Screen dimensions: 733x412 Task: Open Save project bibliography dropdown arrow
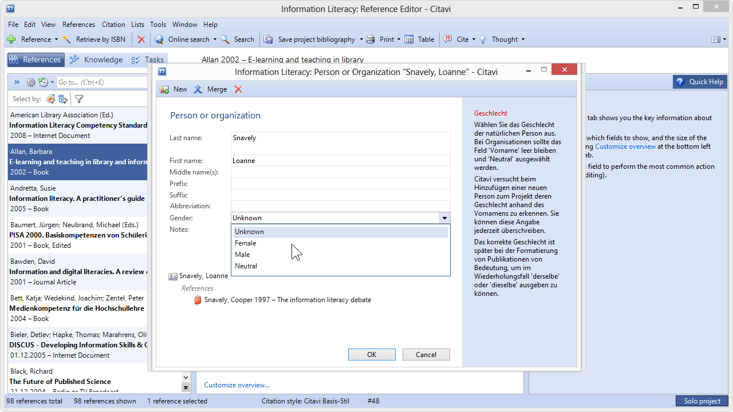coord(361,39)
